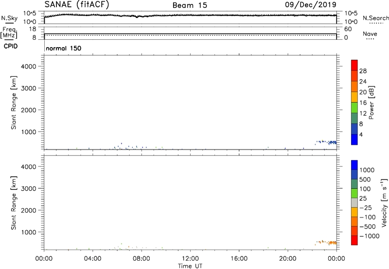
Task: Click the SANAE (fitACF) title text
Action: (77, 4)
